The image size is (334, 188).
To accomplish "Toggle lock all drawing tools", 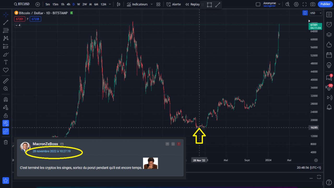I will (6, 115).
